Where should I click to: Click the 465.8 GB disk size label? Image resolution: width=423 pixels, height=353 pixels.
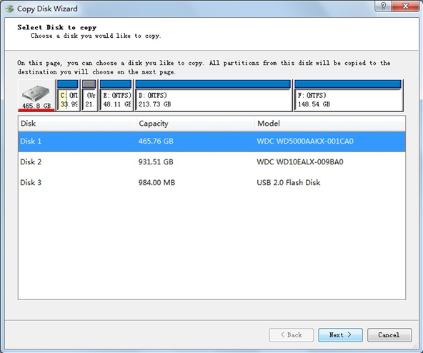click(36, 106)
